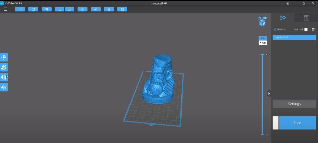Screen dimensions: 318x143
Task: Click the save project toolbar icon
Action: click(33, 9)
